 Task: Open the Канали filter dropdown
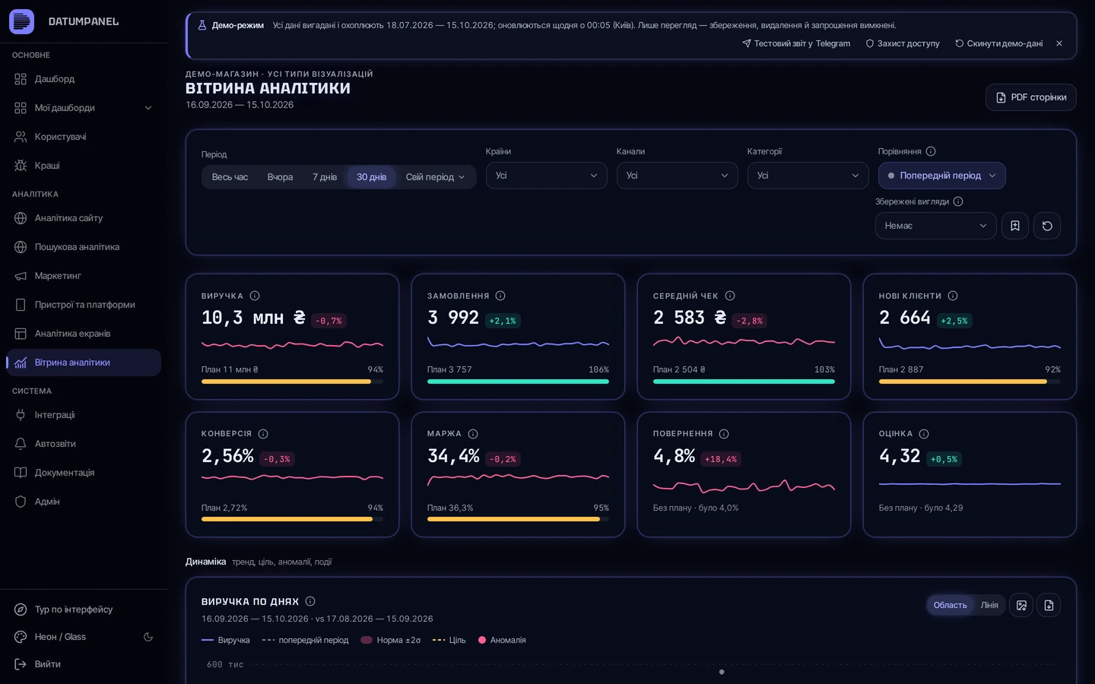678,176
